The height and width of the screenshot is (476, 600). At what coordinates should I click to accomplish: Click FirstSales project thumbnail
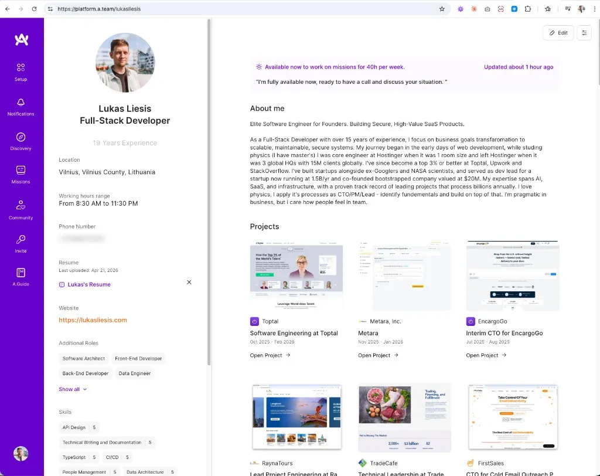pos(513,417)
